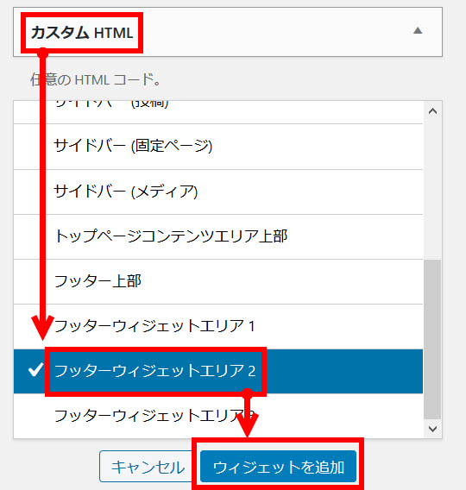466x490 pixels.
Task: Choose トップページコンテンツエリア上部 from the list
Action: [x=218, y=236]
